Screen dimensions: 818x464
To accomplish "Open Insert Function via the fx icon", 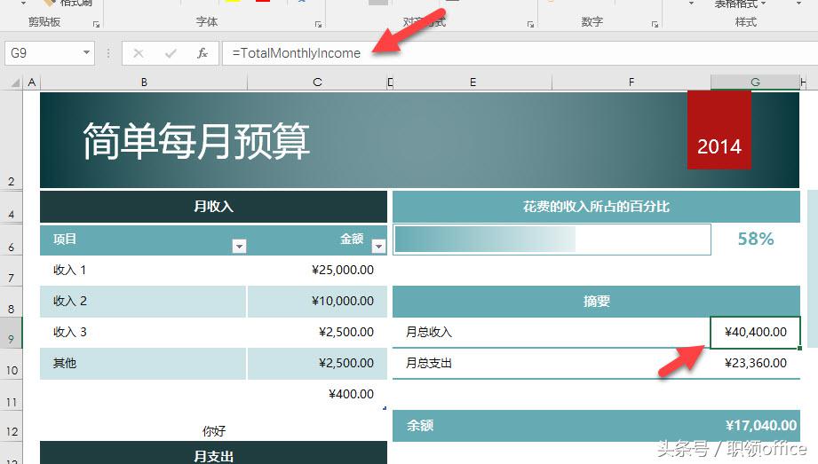I will click(203, 53).
